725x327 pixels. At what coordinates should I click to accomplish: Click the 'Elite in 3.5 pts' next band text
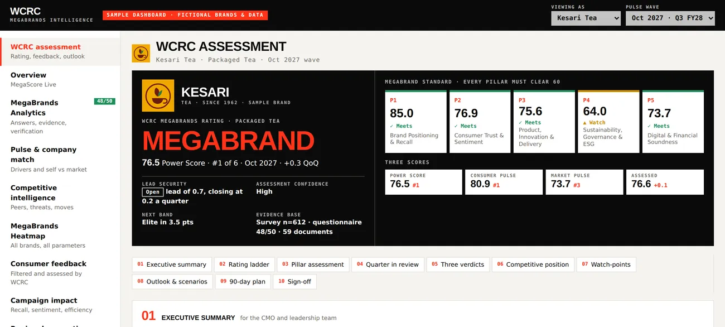click(168, 222)
